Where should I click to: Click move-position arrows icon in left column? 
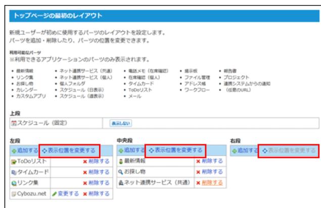pyautogui.click(x=44, y=151)
